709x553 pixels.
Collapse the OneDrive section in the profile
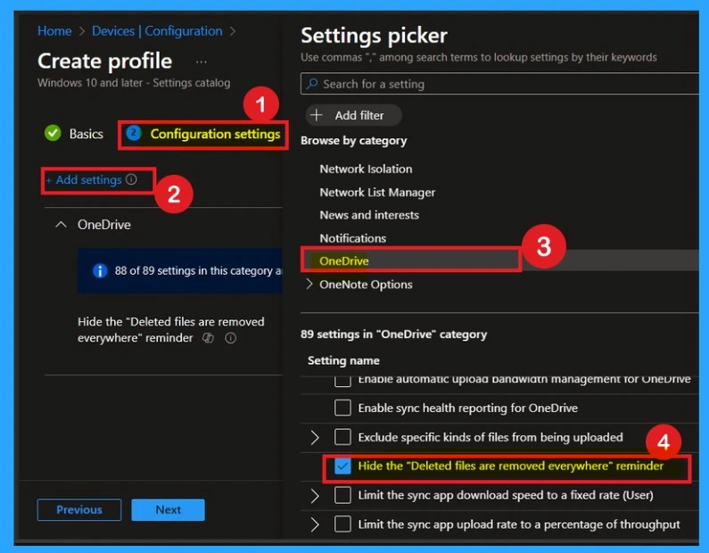coord(61,225)
